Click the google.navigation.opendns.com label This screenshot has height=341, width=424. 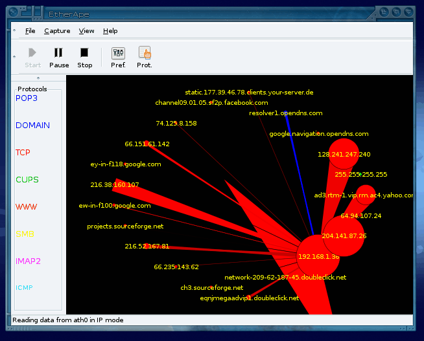click(319, 134)
